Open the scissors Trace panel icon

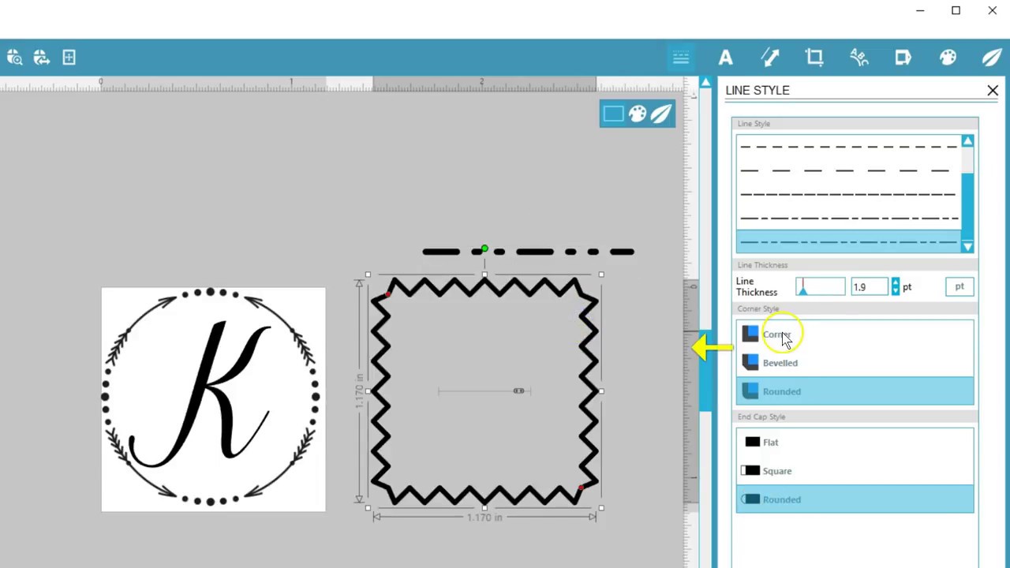[x=859, y=58]
